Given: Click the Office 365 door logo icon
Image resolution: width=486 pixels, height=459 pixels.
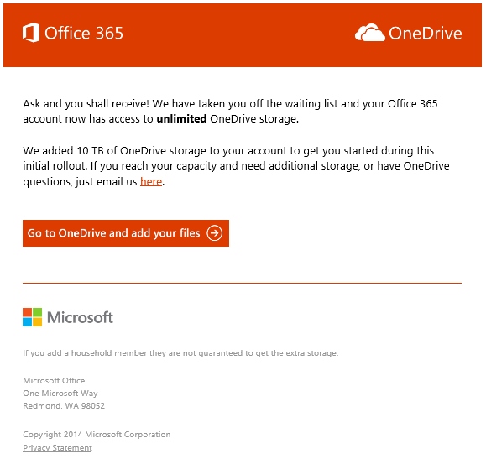Looking at the screenshot, I should 31,33.
